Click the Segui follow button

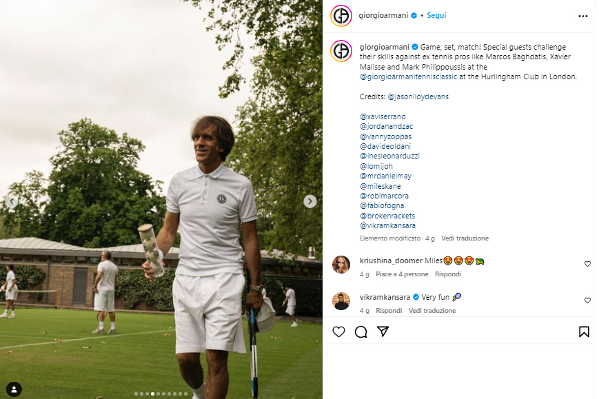[436, 15]
